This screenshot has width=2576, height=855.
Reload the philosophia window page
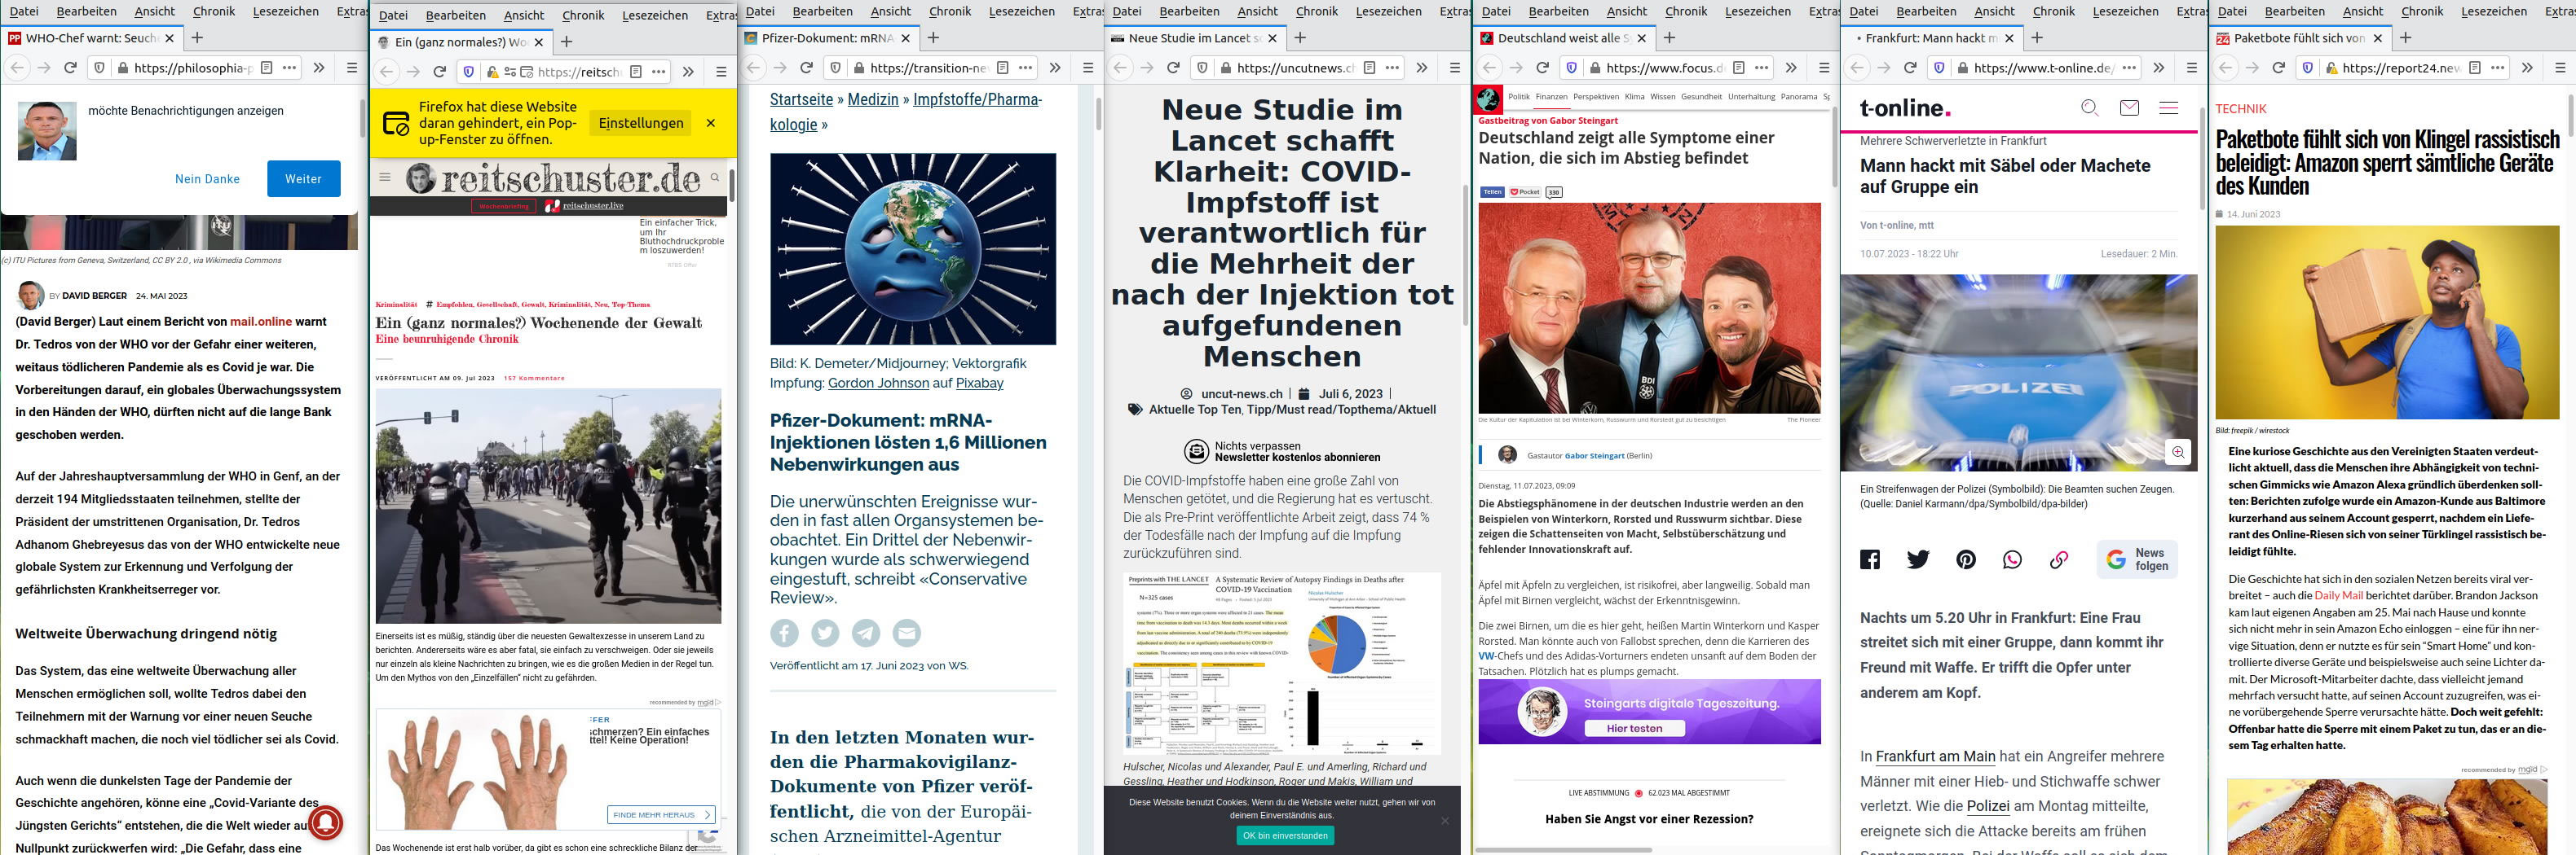tap(70, 68)
